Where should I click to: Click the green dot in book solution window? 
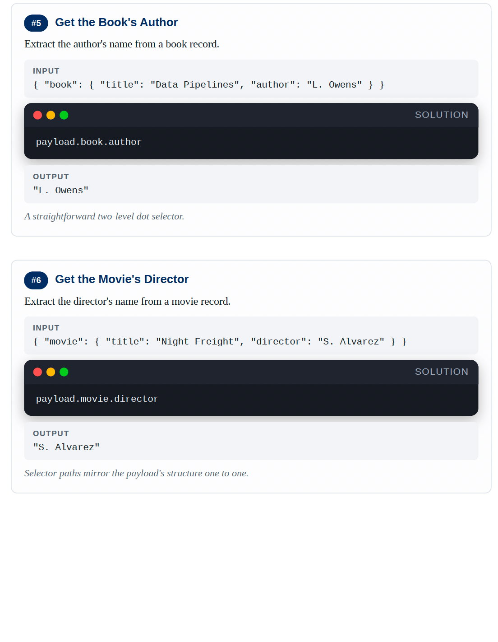pyautogui.click(x=64, y=115)
